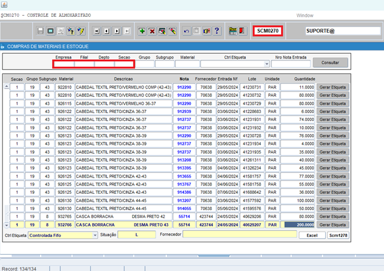Image resolution: width=384 pixels, height=271 pixels.
Task: Open help with the question mark icon
Action: tap(217, 31)
